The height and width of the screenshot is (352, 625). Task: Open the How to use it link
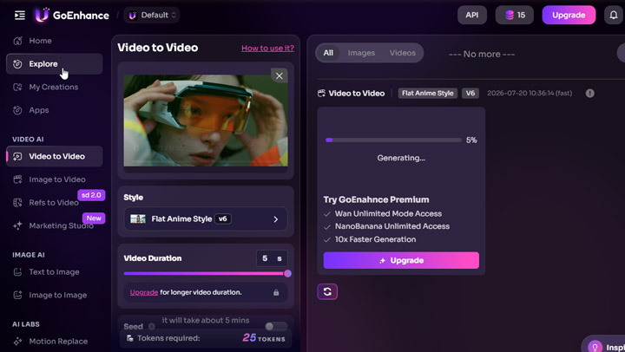coord(268,49)
